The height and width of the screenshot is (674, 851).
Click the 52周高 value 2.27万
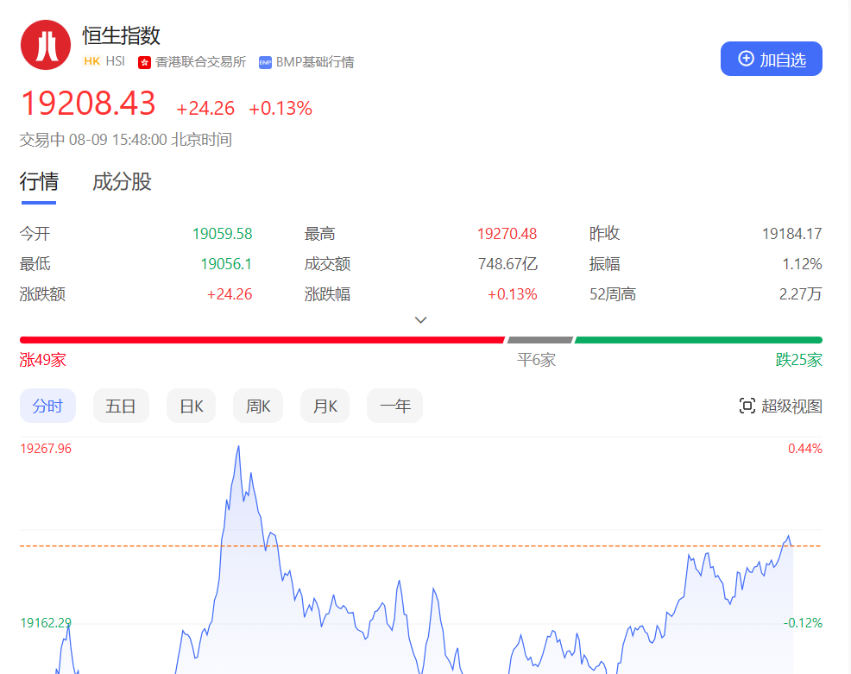tap(801, 294)
